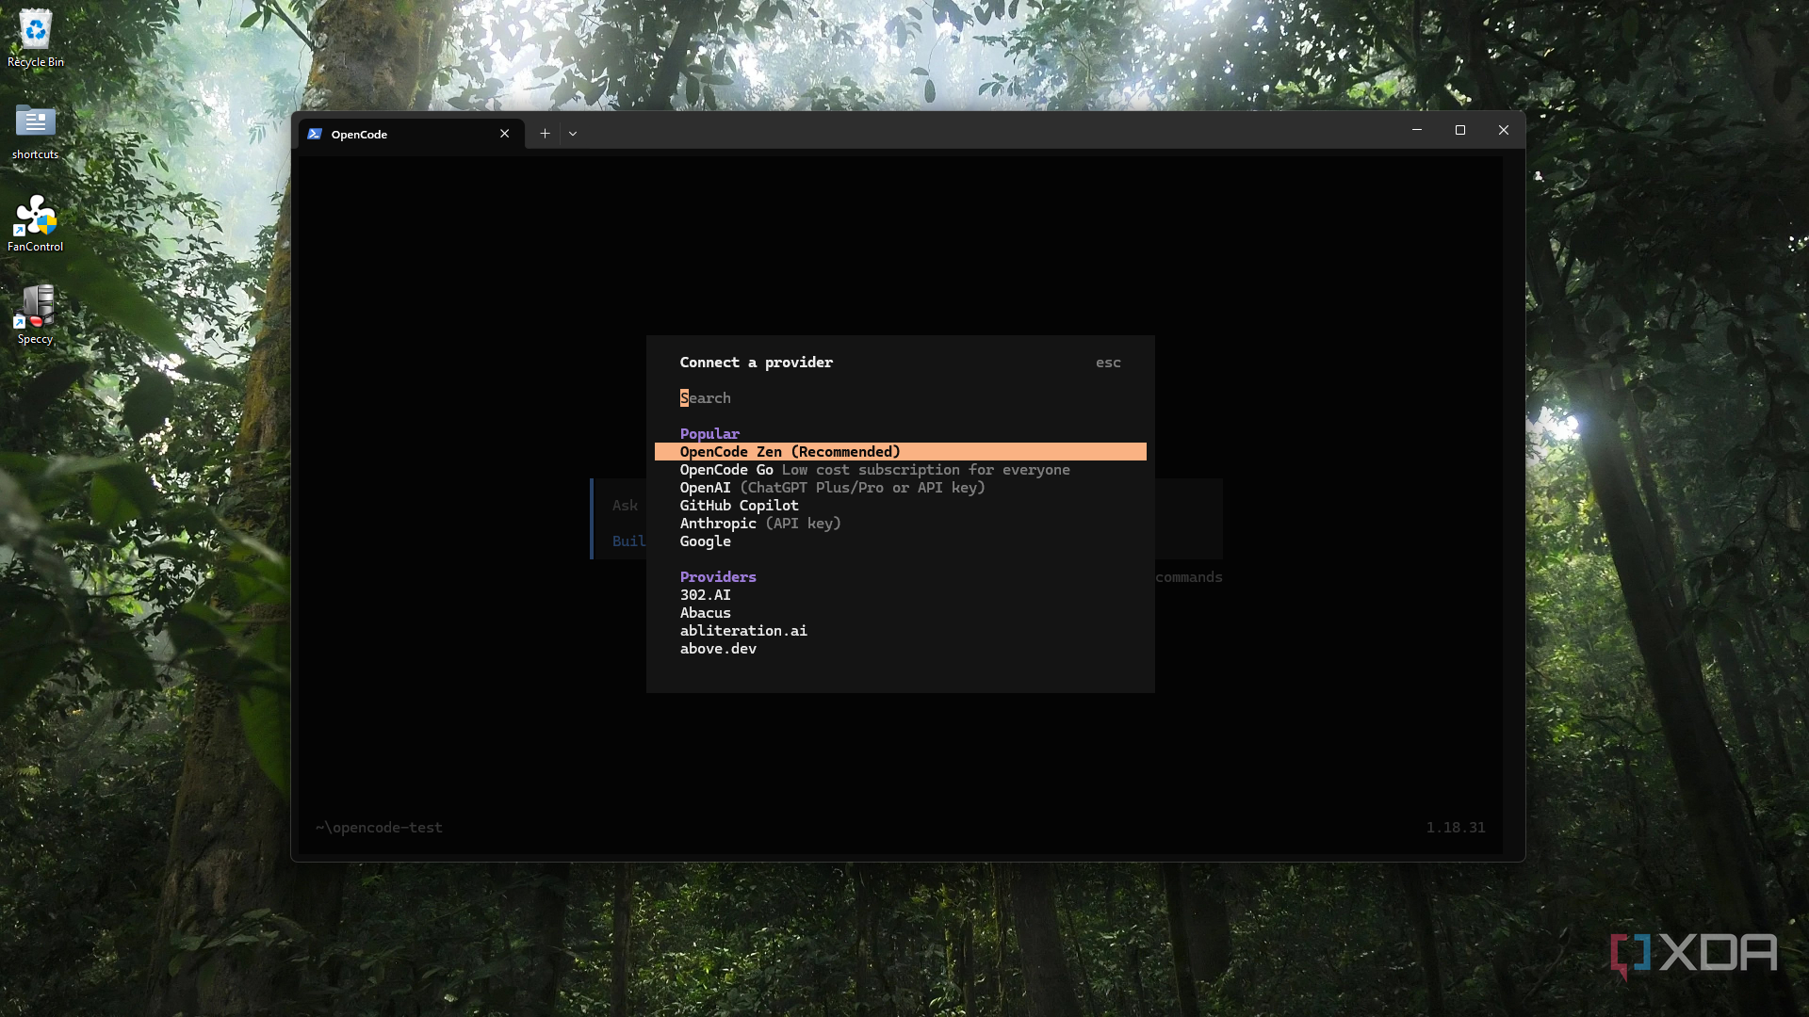Expand the terminal profile dropdown chevron
Viewport: 1809px width, 1017px height.
(573, 134)
